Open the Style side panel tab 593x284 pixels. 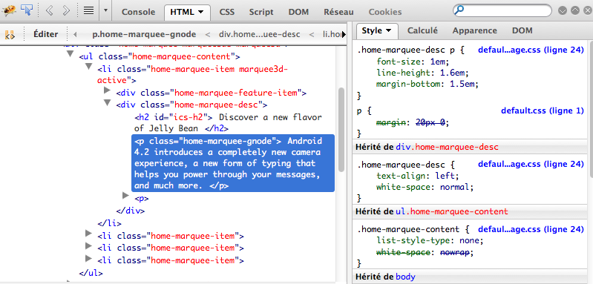[x=377, y=31]
